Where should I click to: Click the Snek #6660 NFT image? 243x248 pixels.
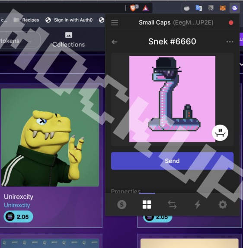click(x=172, y=99)
